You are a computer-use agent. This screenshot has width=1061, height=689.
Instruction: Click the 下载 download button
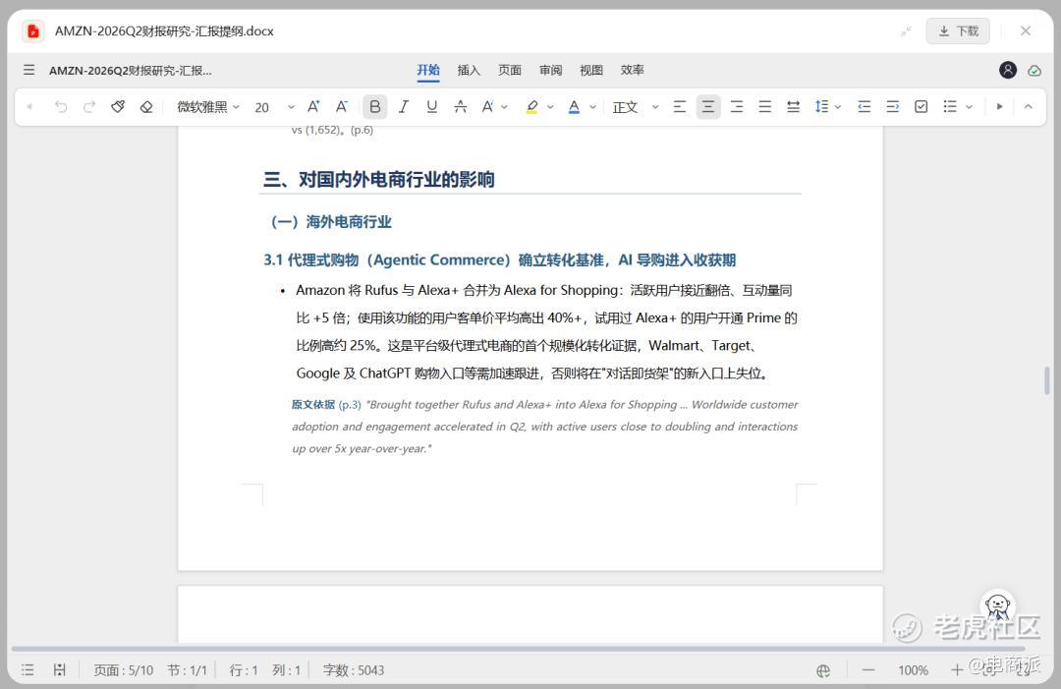958,31
